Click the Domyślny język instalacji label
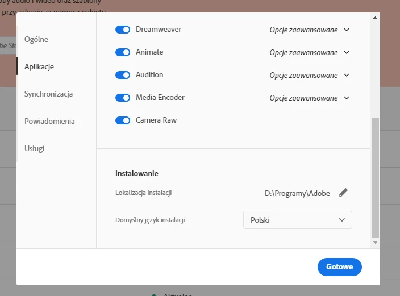 pos(150,220)
